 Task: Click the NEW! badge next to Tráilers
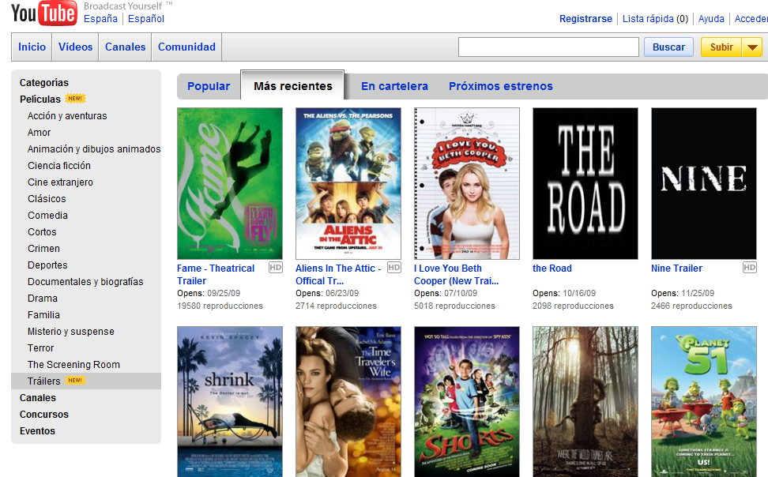tap(75, 381)
